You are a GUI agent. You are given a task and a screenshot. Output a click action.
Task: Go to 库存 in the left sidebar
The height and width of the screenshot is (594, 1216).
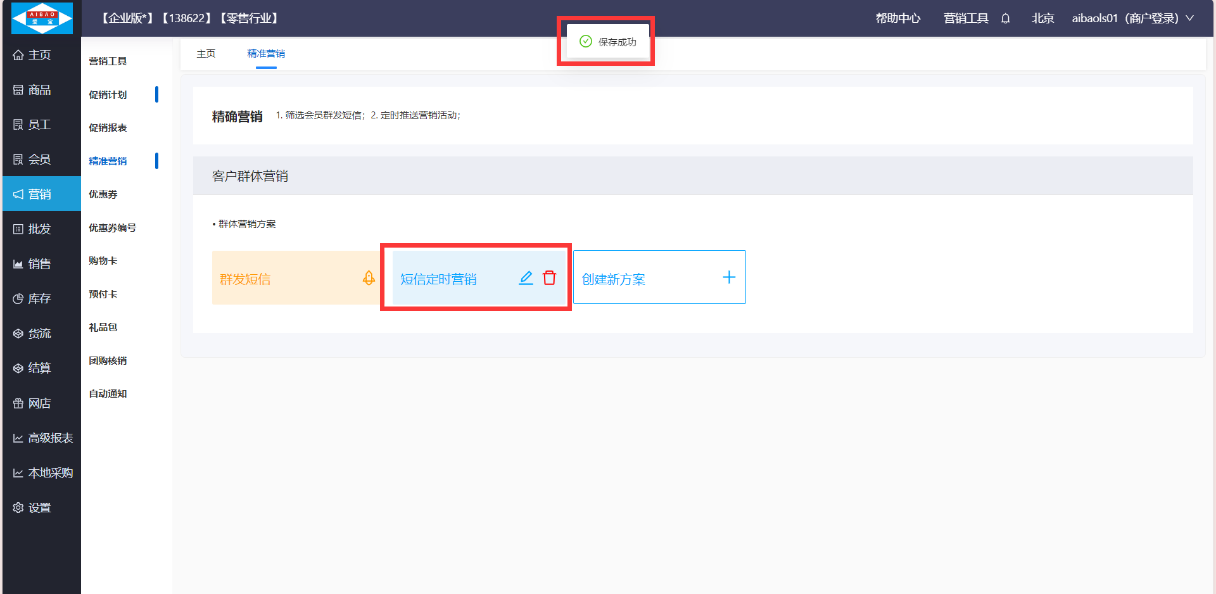coord(39,299)
